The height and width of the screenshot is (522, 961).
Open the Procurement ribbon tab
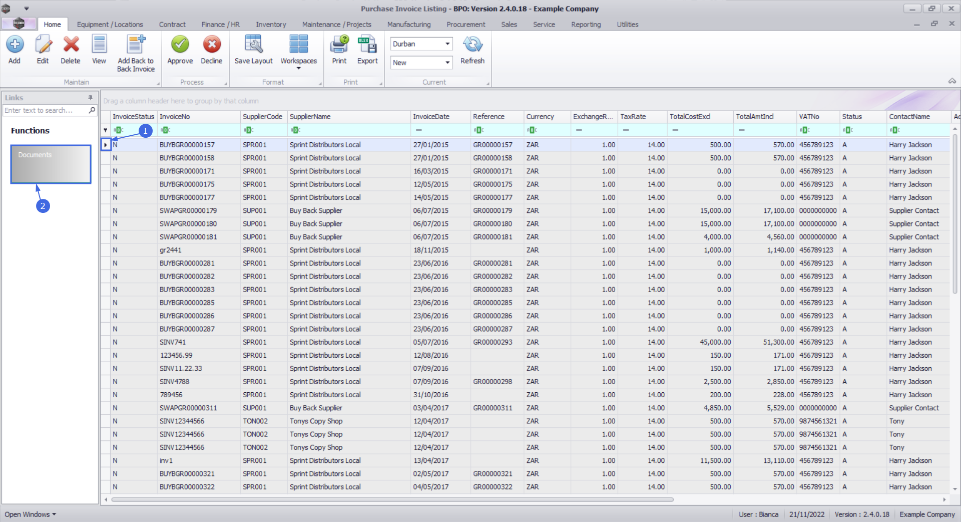point(465,25)
